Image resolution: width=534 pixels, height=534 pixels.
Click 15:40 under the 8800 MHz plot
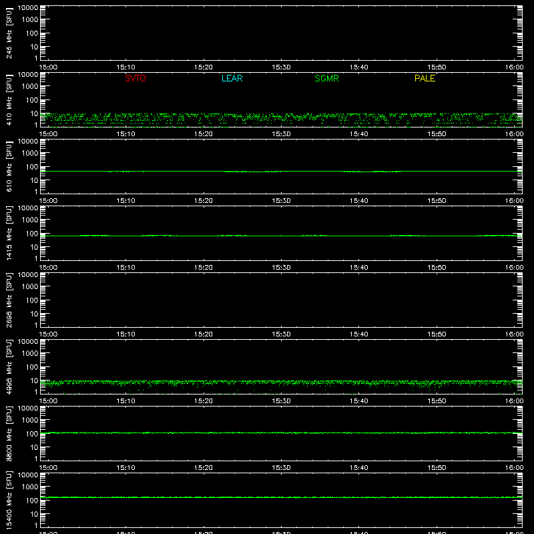(359, 468)
